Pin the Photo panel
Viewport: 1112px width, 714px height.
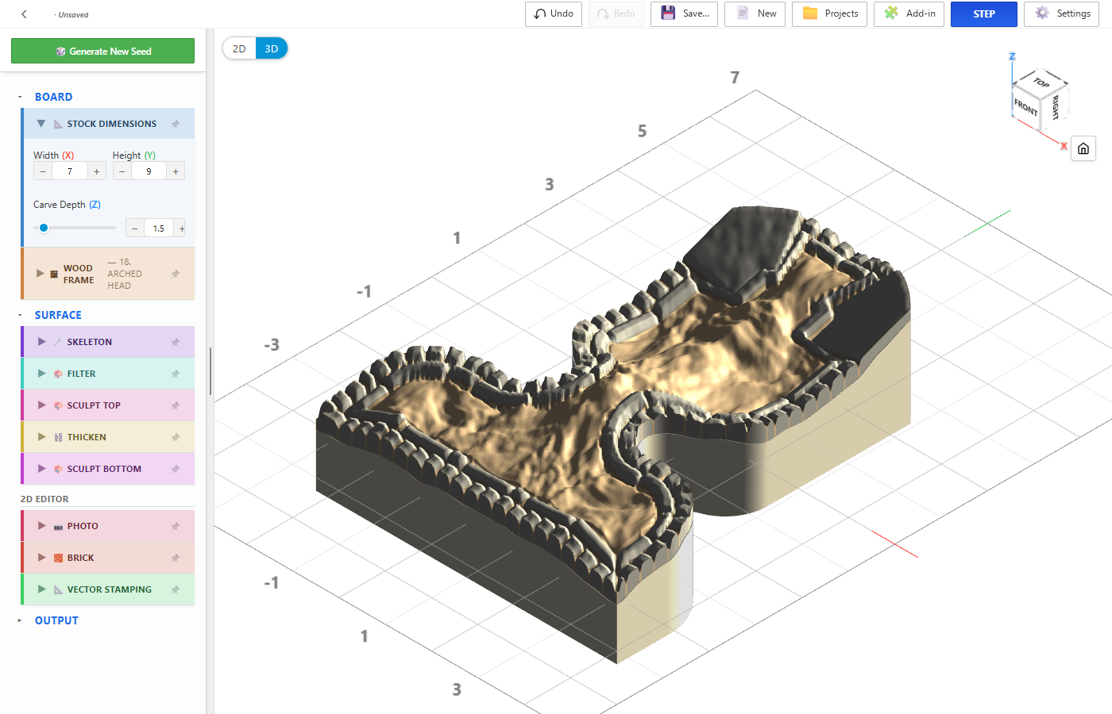click(176, 526)
